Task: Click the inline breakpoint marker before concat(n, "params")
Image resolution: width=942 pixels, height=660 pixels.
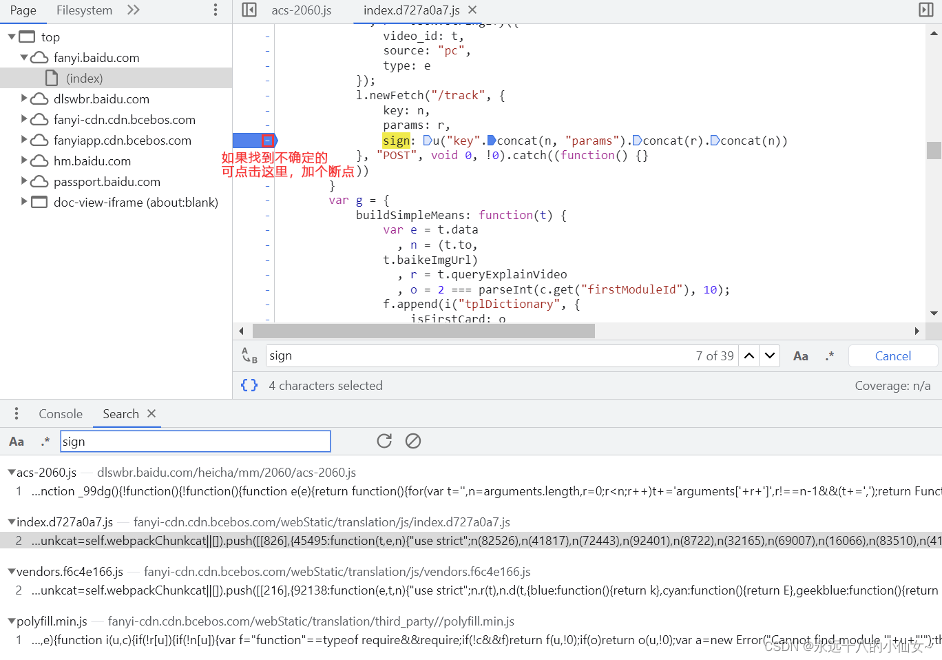Action: coord(492,141)
